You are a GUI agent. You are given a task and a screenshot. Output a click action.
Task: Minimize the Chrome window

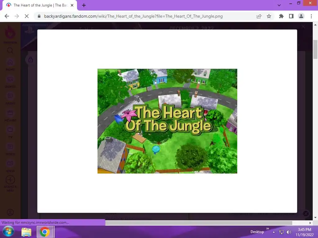pos(291,3)
